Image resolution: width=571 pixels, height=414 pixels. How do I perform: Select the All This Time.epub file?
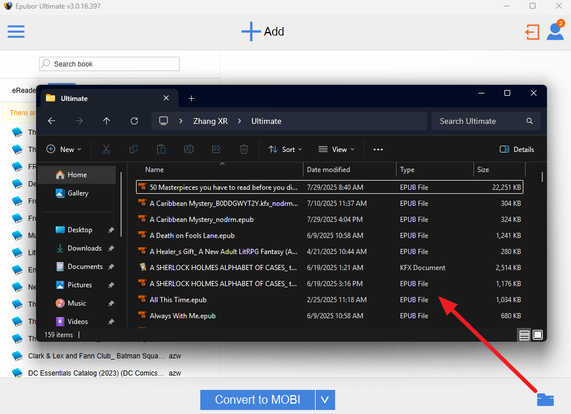coord(178,300)
